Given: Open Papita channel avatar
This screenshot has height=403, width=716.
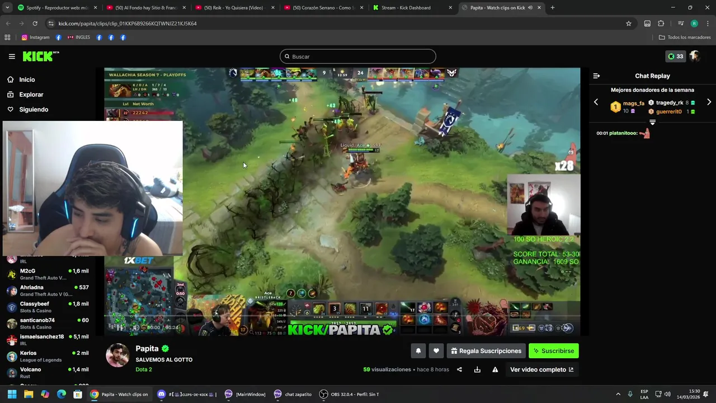Looking at the screenshot, I should click(117, 355).
